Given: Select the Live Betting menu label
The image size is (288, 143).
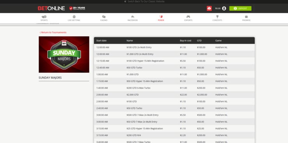Looking at the screenshot, I should click(74, 20).
